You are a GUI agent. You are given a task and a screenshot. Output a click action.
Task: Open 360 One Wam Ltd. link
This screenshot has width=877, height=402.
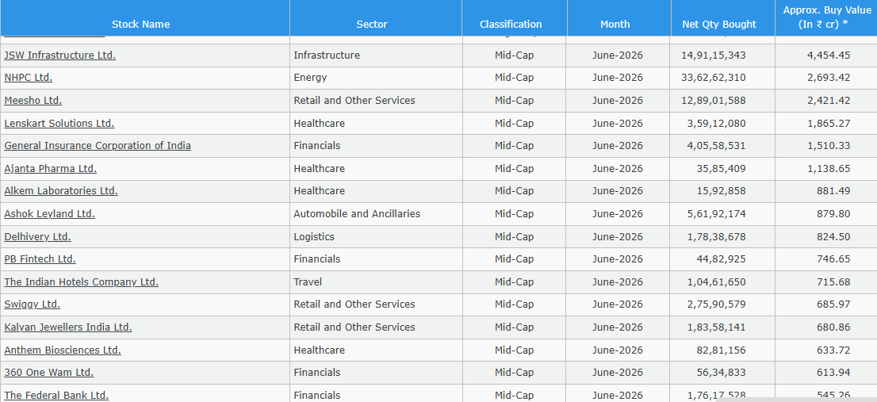[x=49, y=373]
